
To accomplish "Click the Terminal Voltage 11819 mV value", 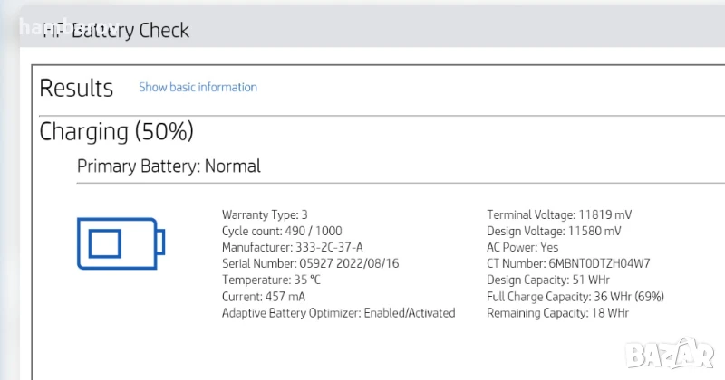I will (x=559, y=215).
